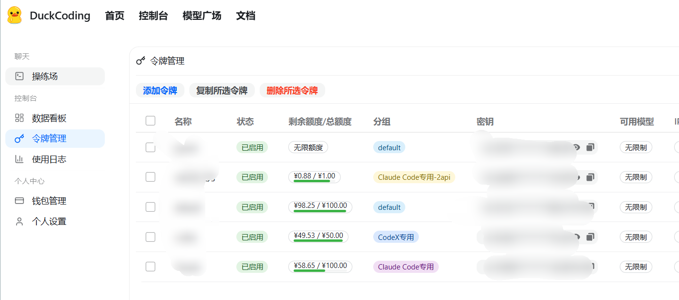Open 使用日志 usage log page

[x=49, y=159]
